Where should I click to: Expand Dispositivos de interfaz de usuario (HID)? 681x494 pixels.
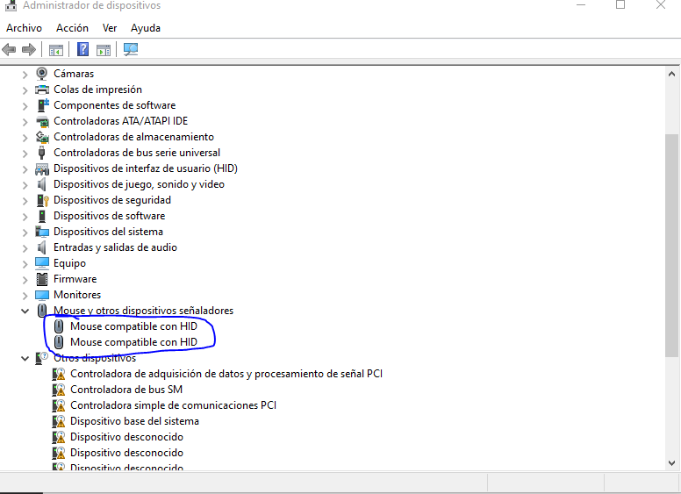[x=25, y=168]
